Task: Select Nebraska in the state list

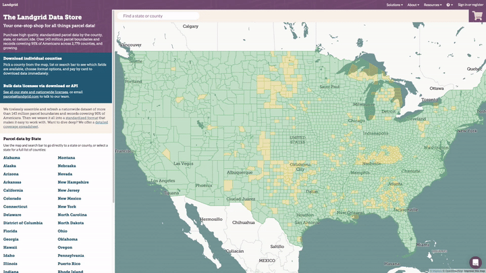Action: tap(67, 166)
